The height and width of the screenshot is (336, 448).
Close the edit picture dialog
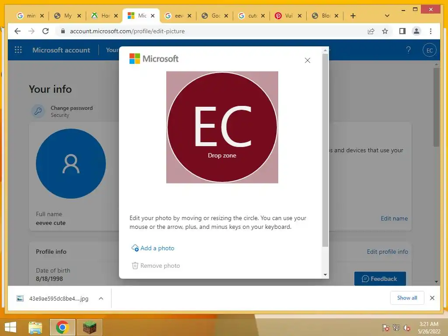[x=308, y=60]
